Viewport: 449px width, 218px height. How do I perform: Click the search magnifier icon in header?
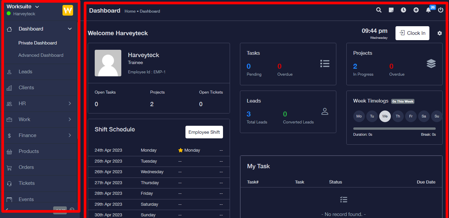(379, 10)
